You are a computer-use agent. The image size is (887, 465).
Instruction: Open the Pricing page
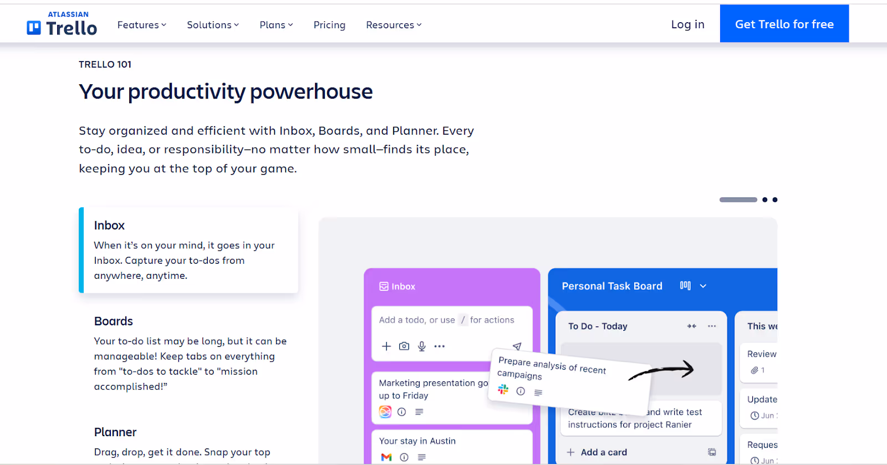point(329,25)
